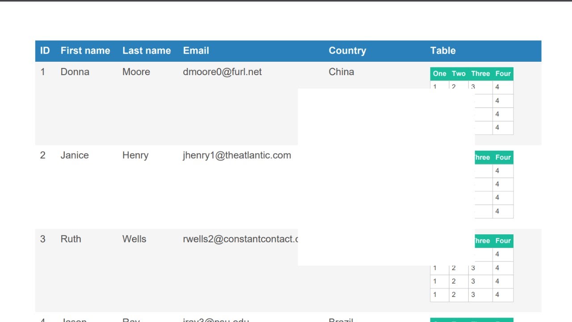Select the Table column header

click(x=443, y=51)
